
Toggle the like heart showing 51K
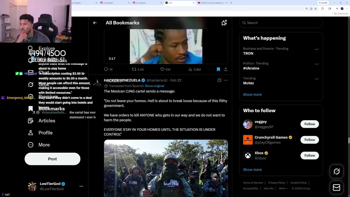pos(162,69)
